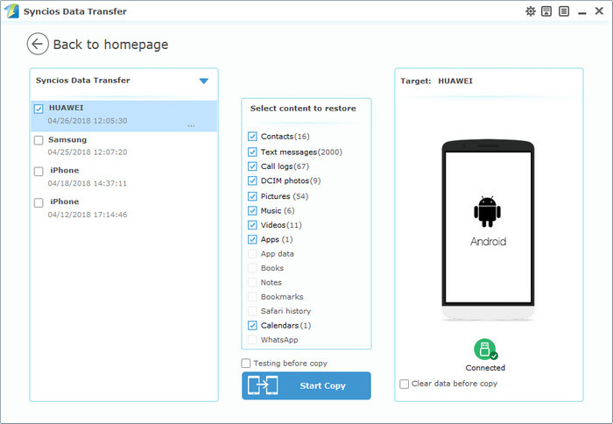Viewport: 613px width, 424px height.
Task: Check the Samsung backup checkbox
Action: (39, 140)
